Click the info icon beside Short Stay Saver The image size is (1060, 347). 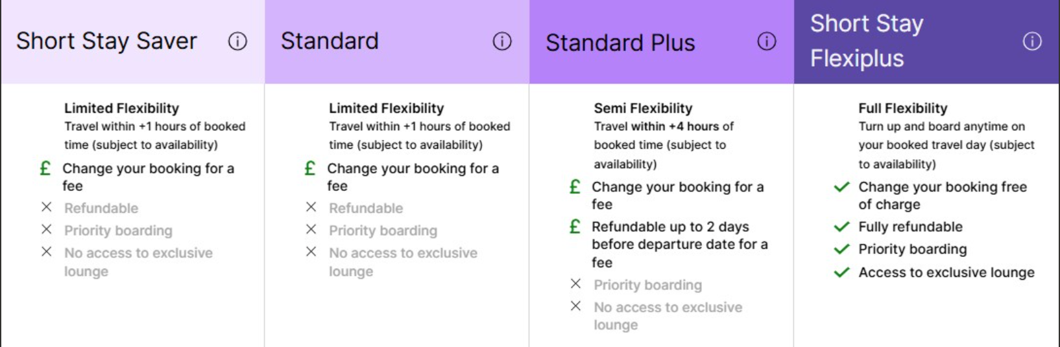click(x=237, y=41)
